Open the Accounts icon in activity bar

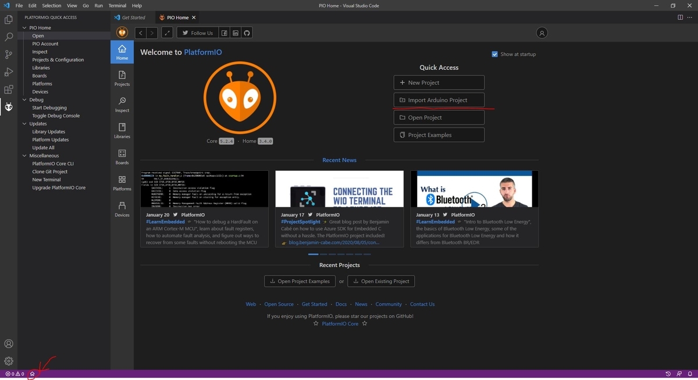click(9, 344)
